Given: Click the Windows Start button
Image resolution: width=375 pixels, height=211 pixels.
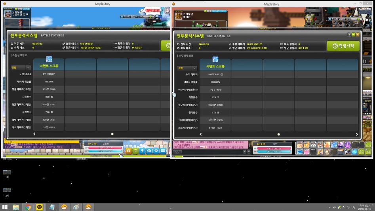Looking at the screenshot, I should 5,207.
